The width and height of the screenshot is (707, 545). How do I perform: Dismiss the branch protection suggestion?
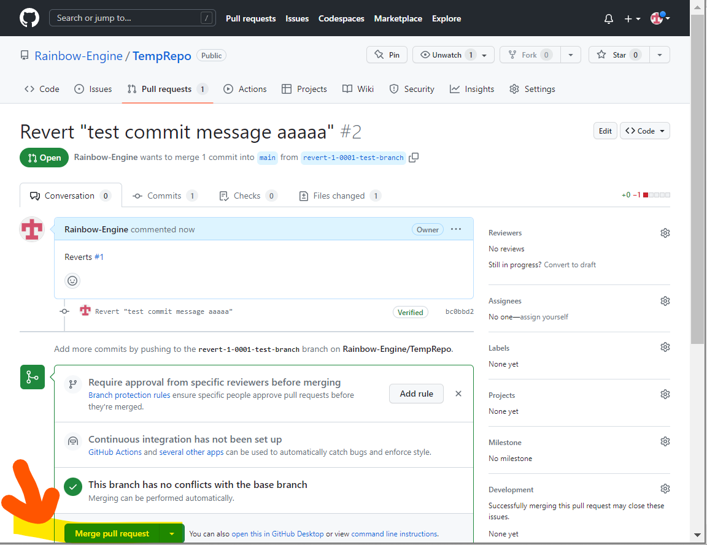[x=458, y=394]
